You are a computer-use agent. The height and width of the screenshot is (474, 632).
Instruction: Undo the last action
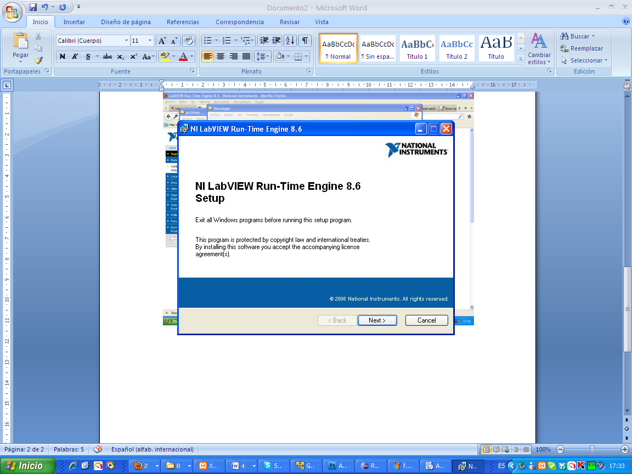pyautogui.click(x=44, y=7)
